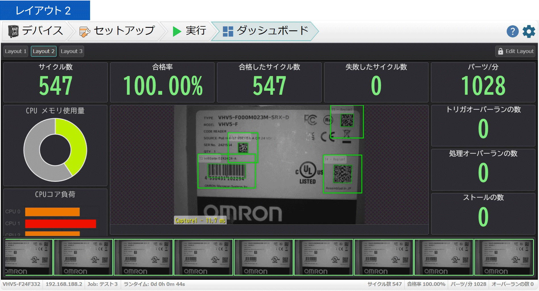539x291 pixels.
Task: Click the ストールの数 tile
Action: 483,214
